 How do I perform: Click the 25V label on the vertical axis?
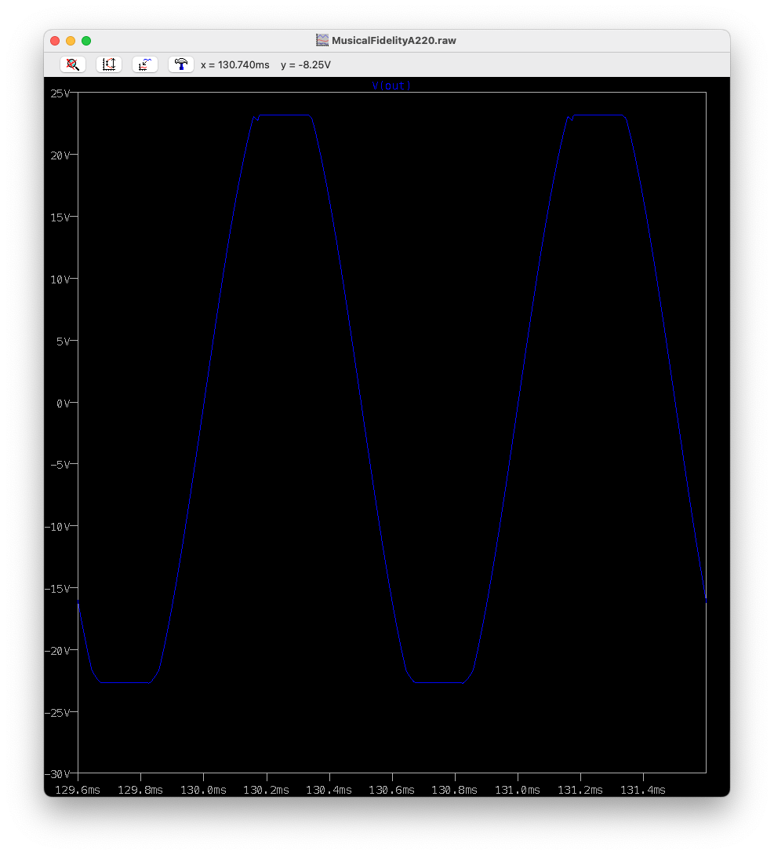point(60,93)
